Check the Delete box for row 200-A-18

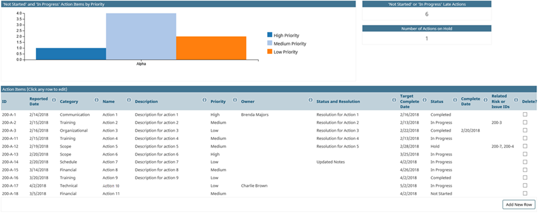[x=525, y=193]
